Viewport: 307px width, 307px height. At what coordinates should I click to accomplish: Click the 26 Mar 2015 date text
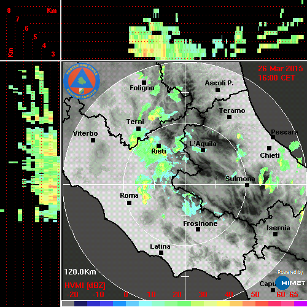point(281,69)
